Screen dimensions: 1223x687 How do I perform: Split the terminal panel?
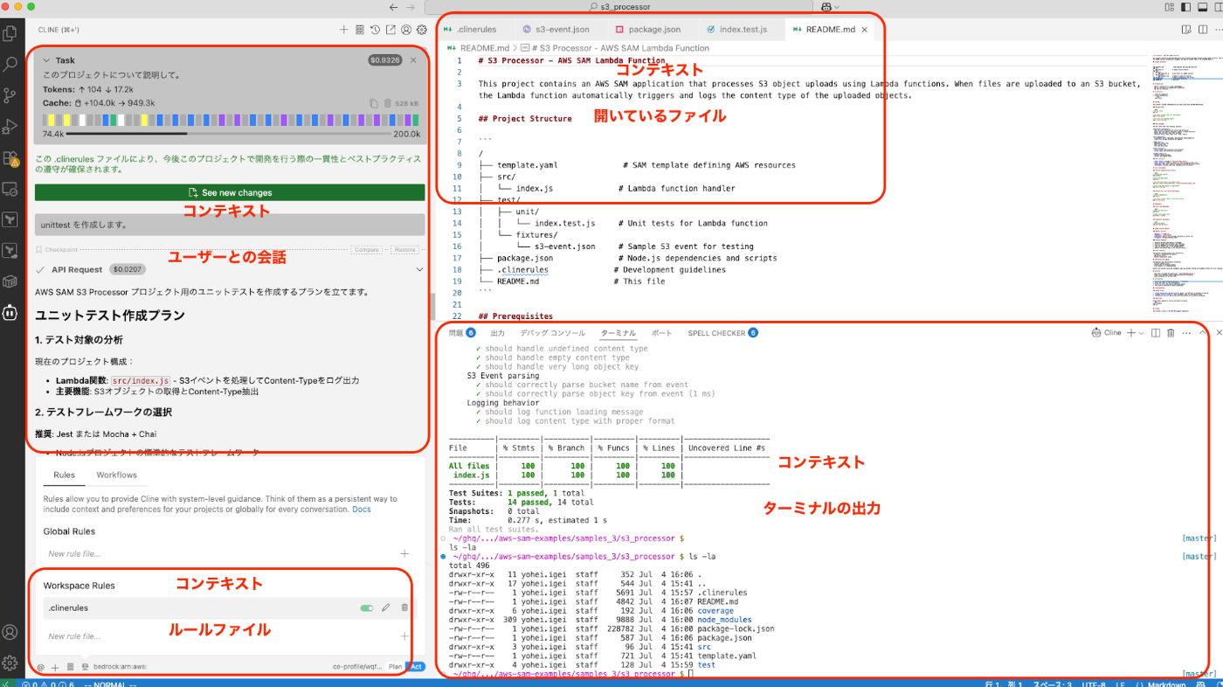click(1156, 333)
